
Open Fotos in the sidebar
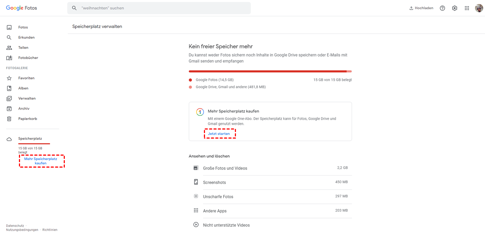(x=23, y=27)
